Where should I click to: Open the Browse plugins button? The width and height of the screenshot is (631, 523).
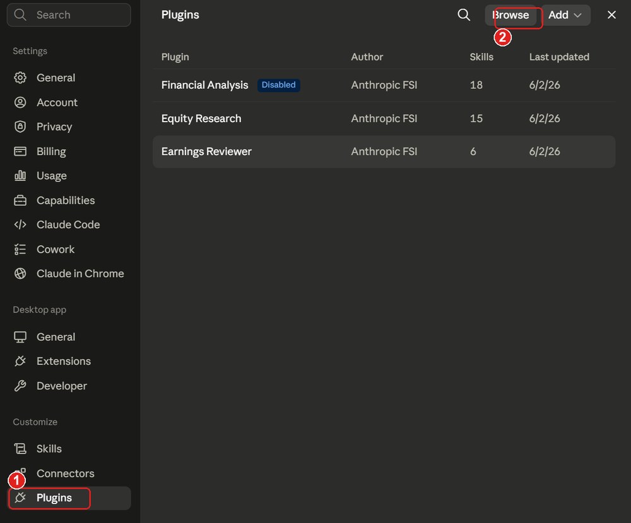[510, 15]
